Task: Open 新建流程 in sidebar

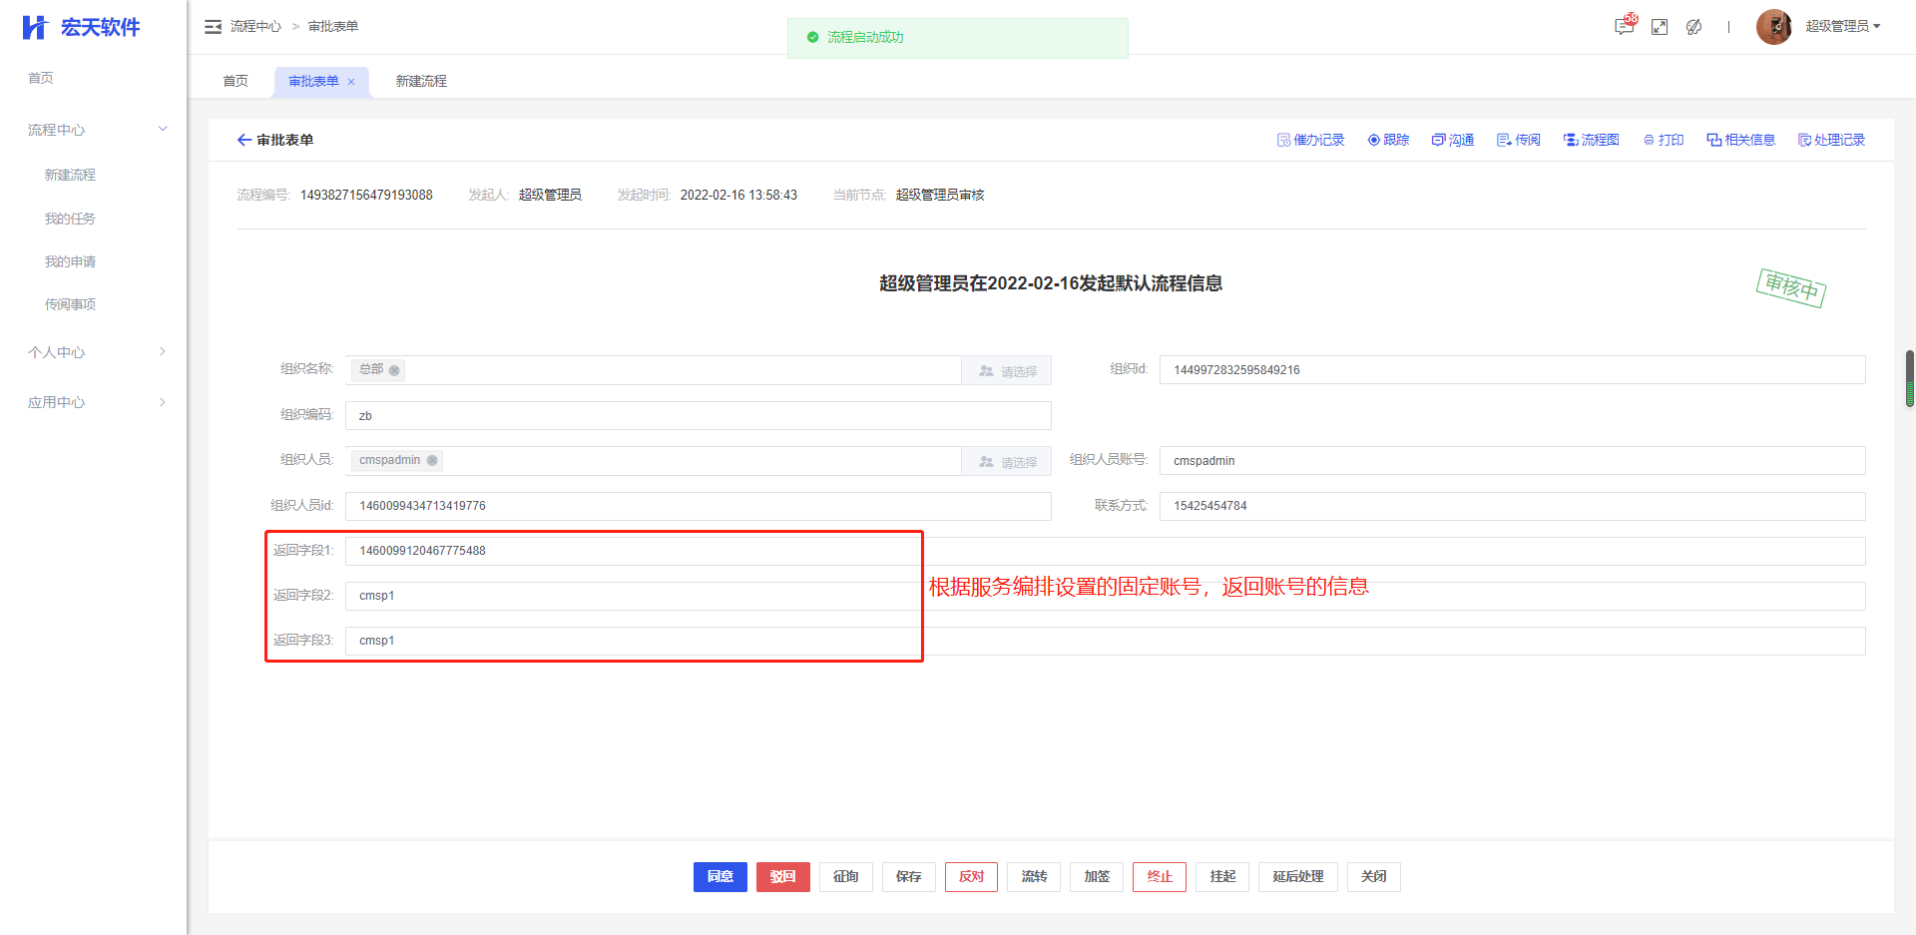Action: (x=70, y=175)
